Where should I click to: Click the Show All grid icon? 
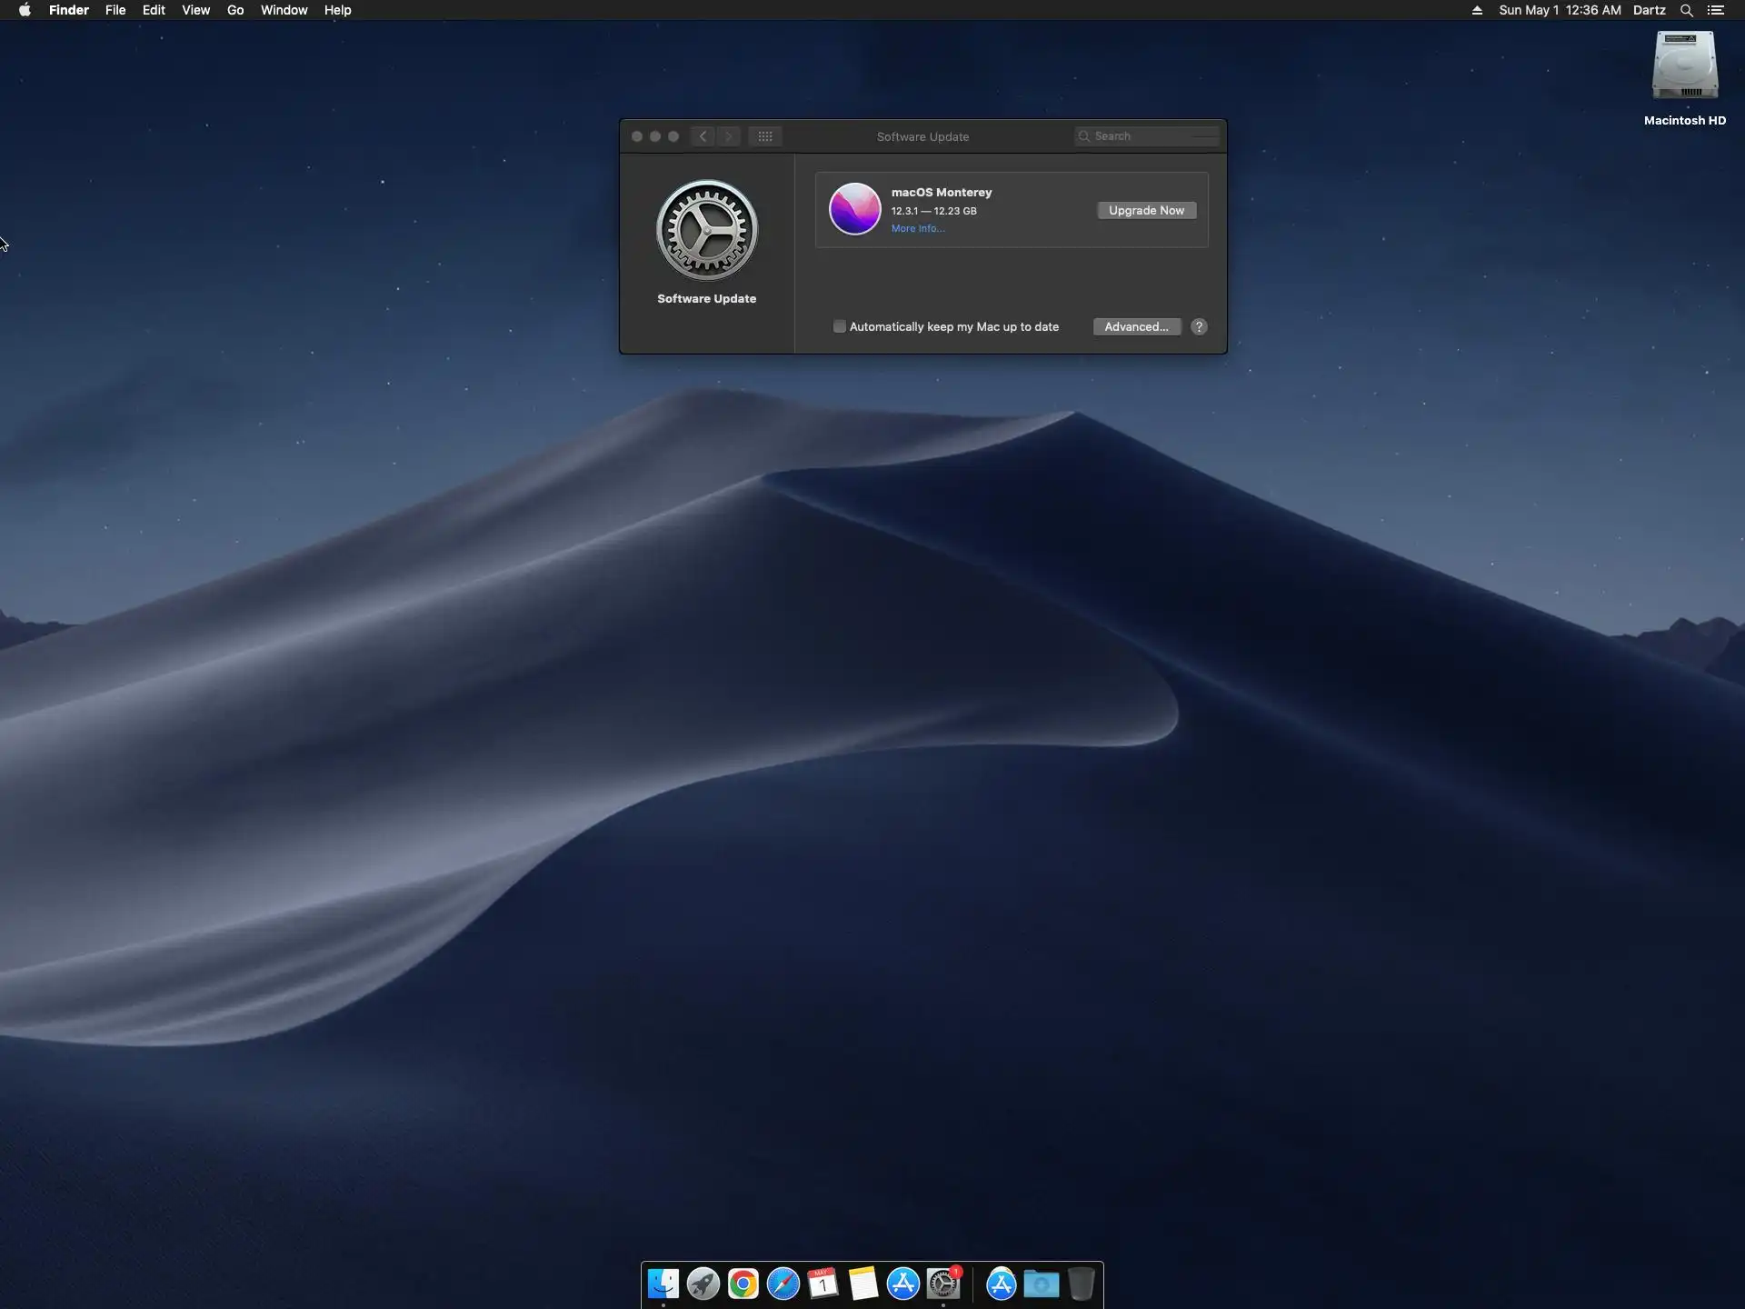click(765, 136)
